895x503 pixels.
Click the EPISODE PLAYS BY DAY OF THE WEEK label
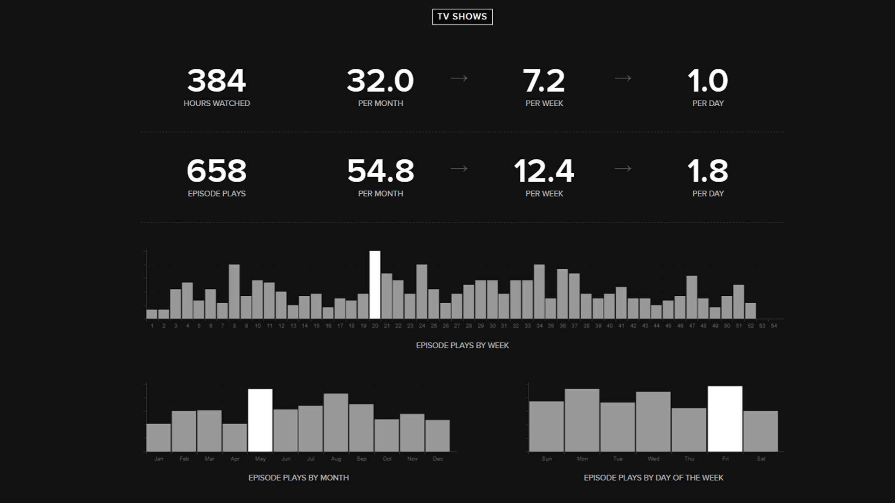click(653, 477)
